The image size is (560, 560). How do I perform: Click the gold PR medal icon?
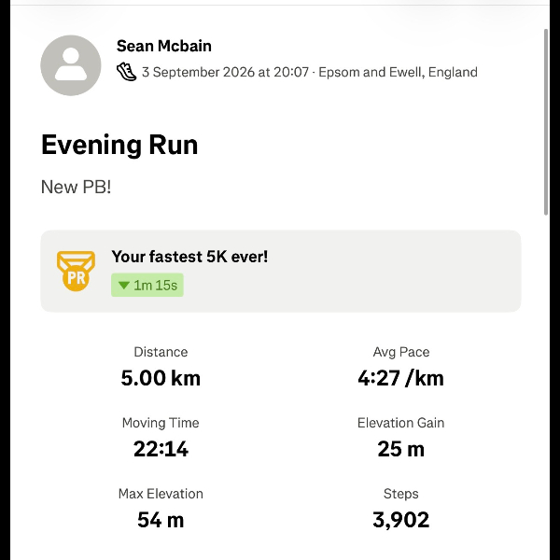point(76,271)
